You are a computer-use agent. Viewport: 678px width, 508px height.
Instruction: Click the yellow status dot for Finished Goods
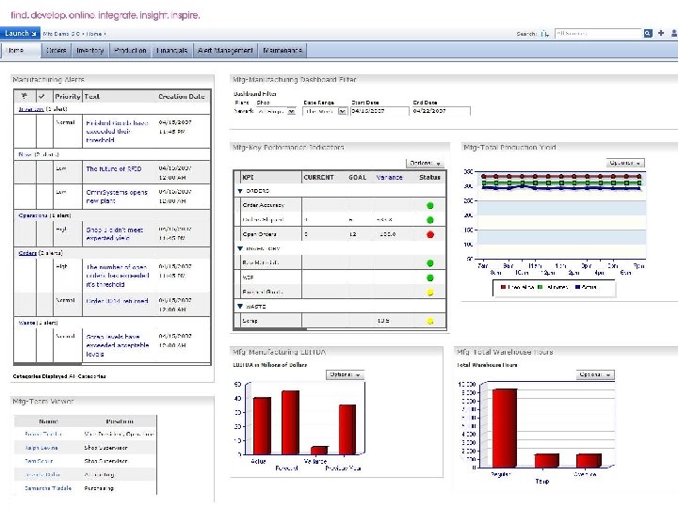(429, 293)
